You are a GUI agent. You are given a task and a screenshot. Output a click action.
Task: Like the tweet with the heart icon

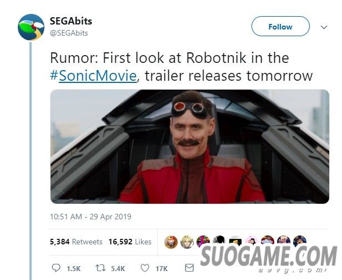tap(145, 268)
